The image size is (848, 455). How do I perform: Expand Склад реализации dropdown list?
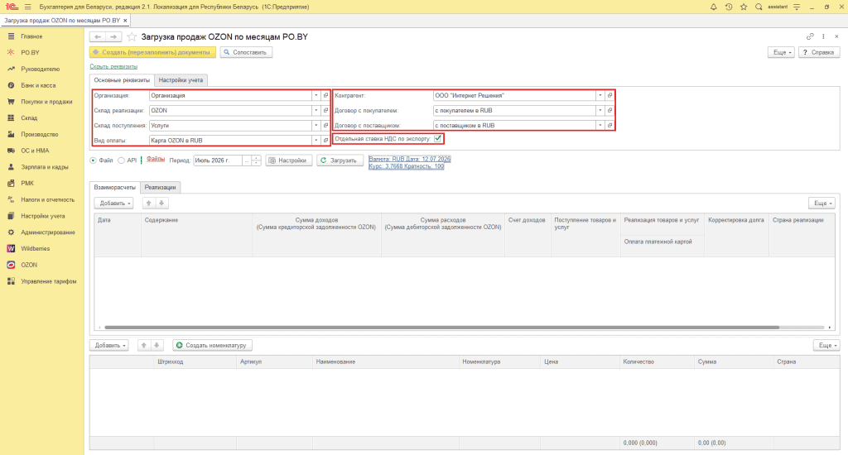click(316, 110)
